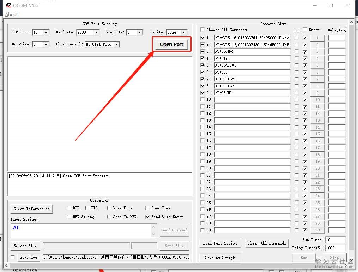This screenshot has width=358, height=272.
Task: Toggle the RTS checkbox
Action: point(87,208)
